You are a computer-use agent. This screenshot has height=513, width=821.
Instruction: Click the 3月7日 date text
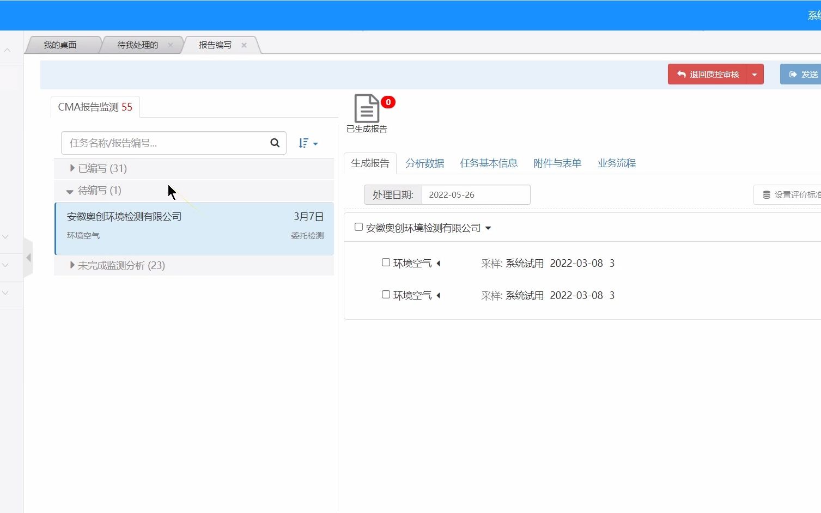click(x=308, y=217)
